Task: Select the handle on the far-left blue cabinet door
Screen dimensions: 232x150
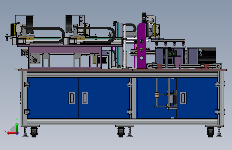Action: tap(72, 98)
